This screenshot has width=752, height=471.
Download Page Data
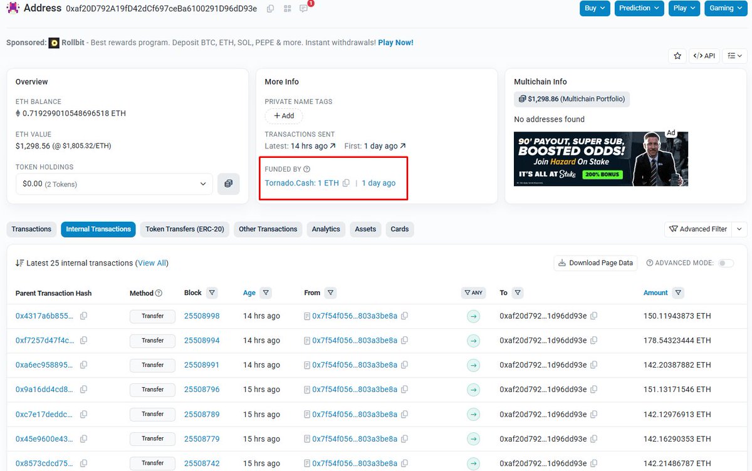click(595, 263)
